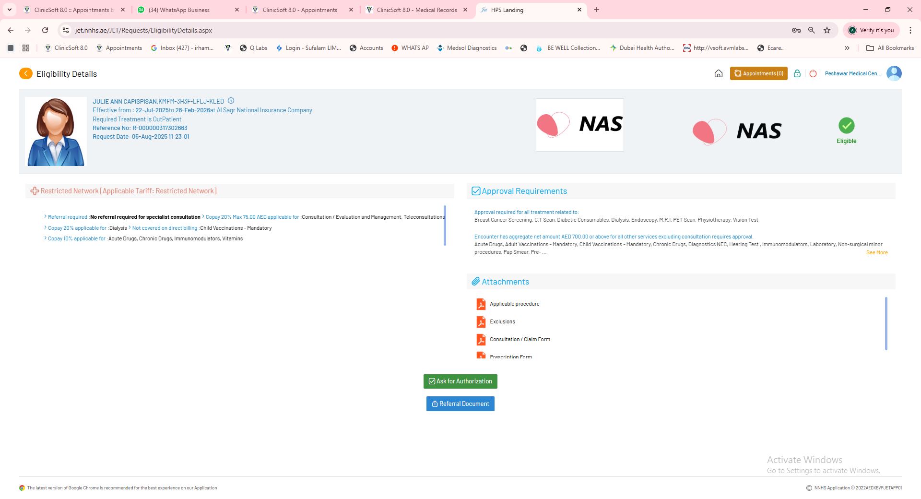Open the Q Labs bookmark
This screenshot has width=921, height=499.
pyautogui.click(x=254, y=48)
